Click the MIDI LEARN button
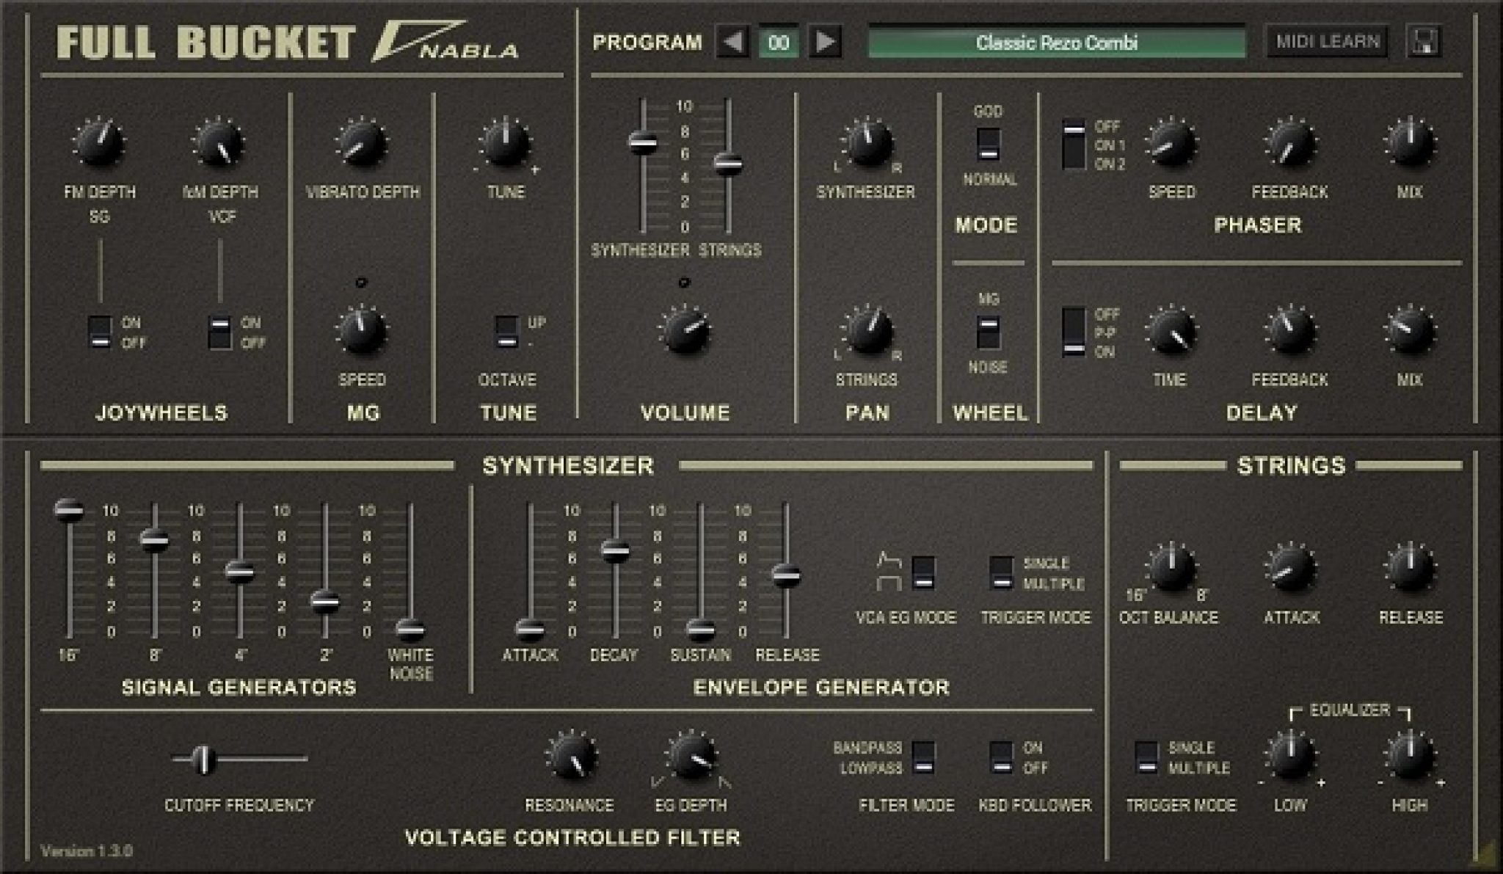Screen dimensions: 1503x874 [1326, 40]
